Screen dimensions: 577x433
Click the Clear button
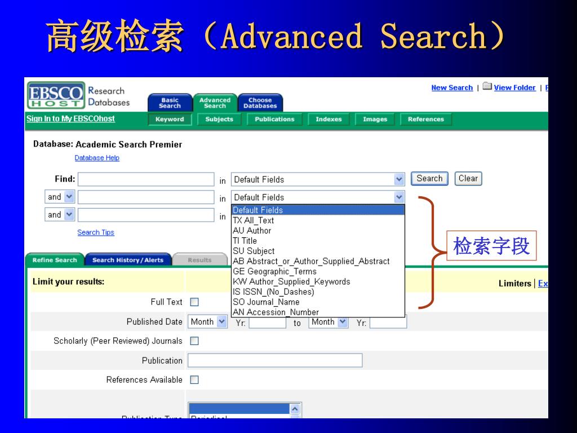(468, 179)
